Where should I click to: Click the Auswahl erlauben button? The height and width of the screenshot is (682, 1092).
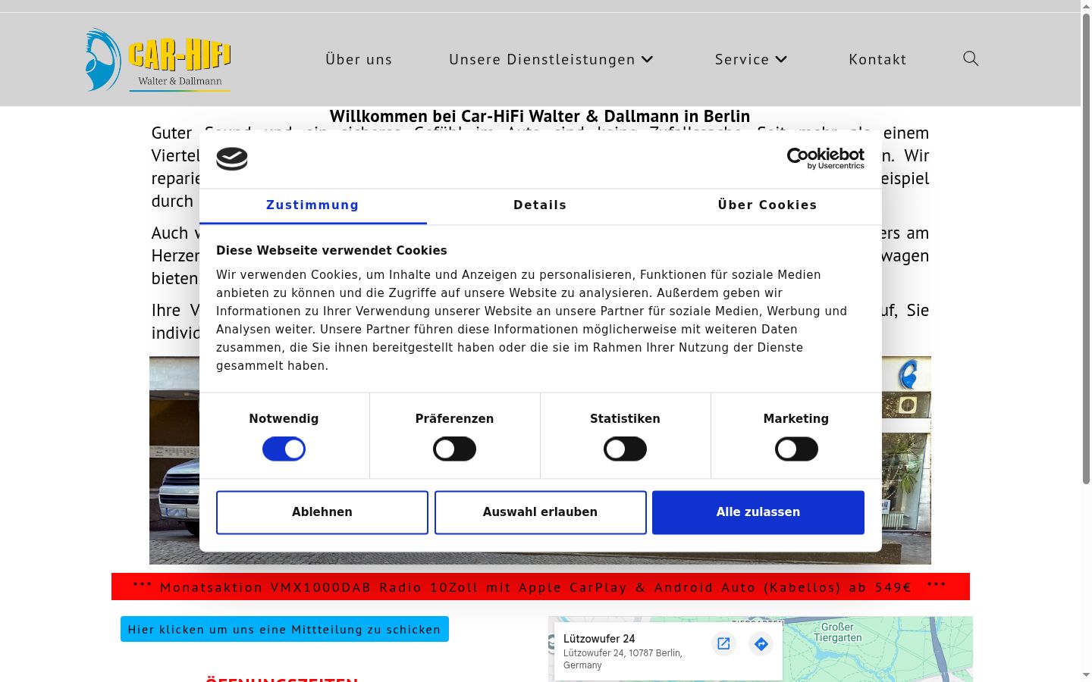tap(540, 512)
